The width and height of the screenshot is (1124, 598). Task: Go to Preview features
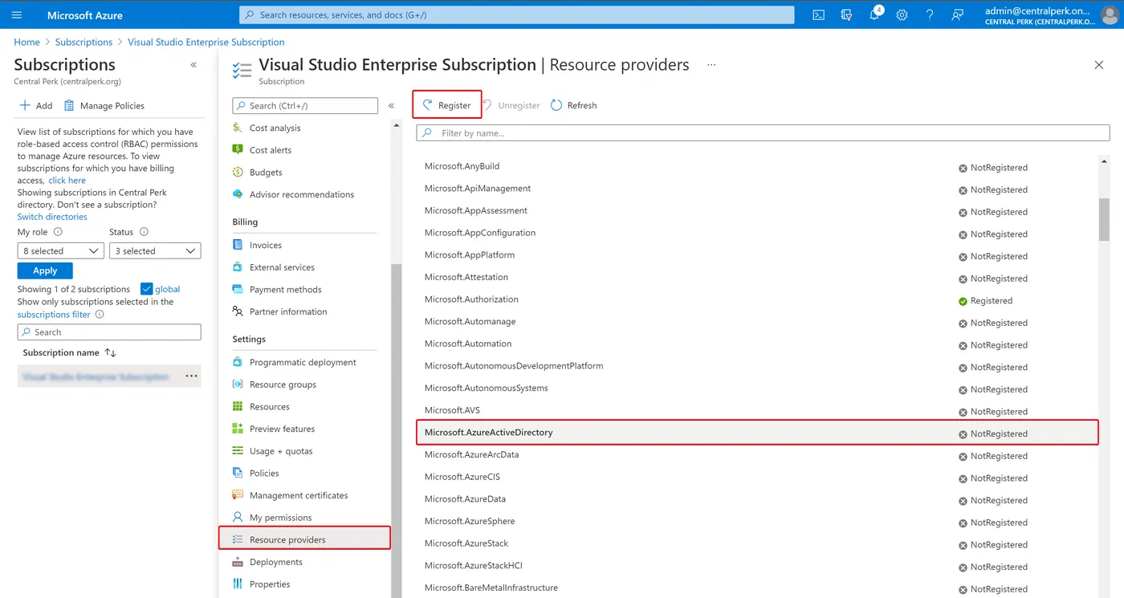click(282, 429)
